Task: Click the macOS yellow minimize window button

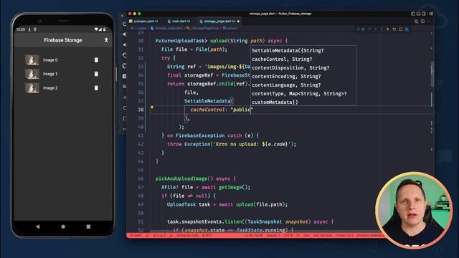Action: (135, 14)
